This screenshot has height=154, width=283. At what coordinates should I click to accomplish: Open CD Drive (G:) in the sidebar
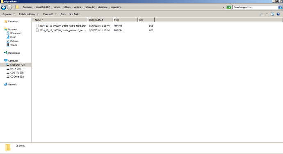pos(17,77)
